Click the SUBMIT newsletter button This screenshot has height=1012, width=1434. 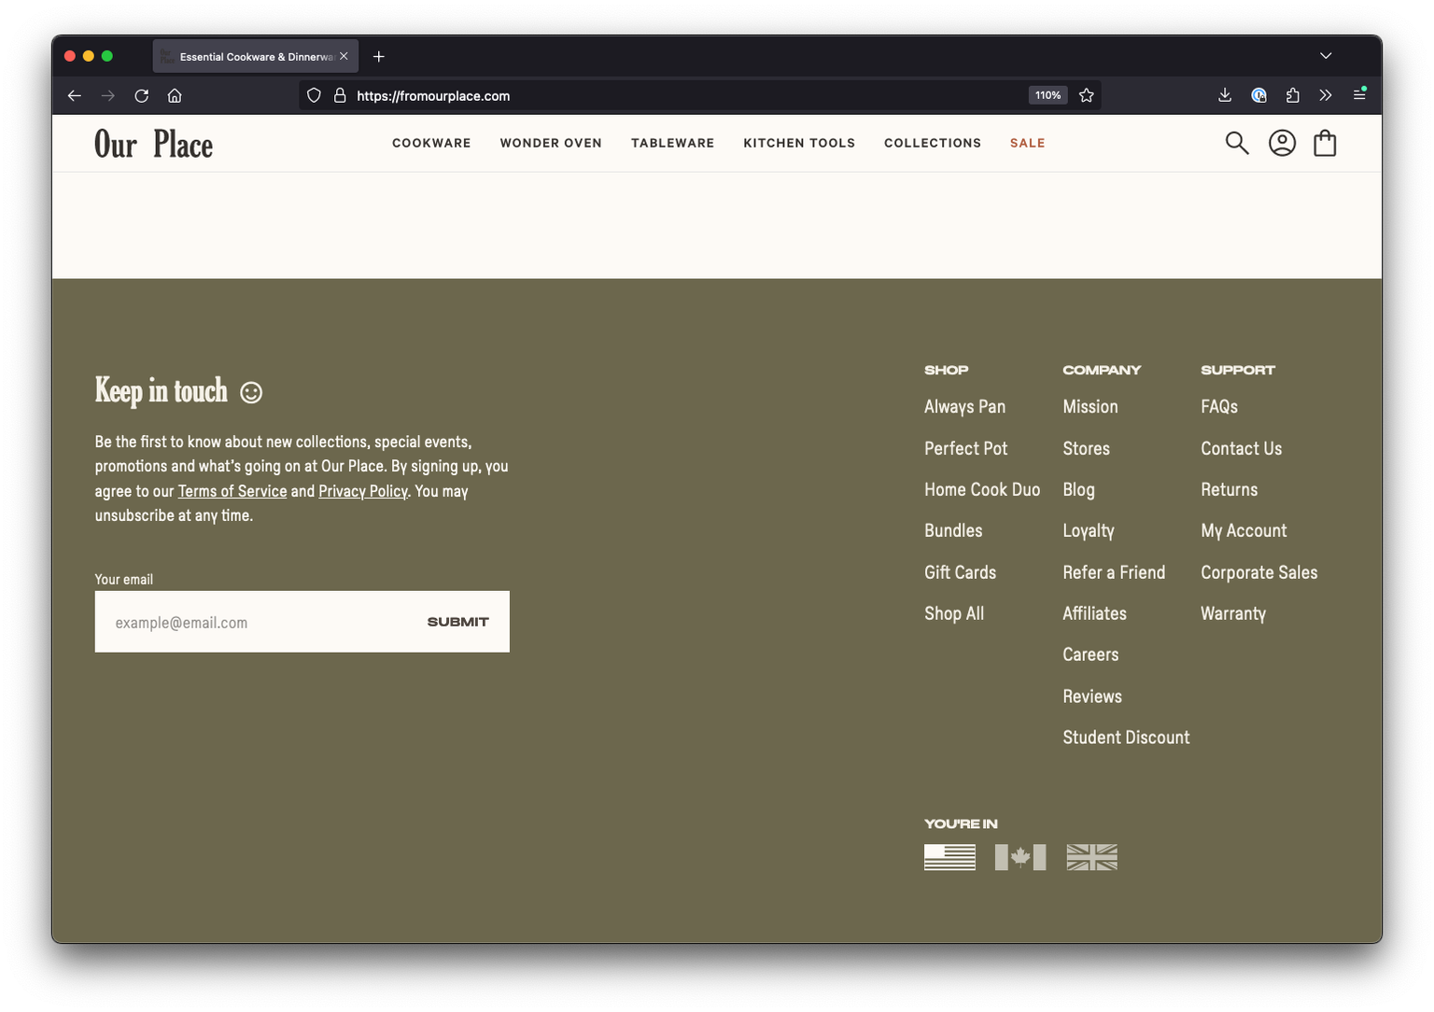point(457,621)
